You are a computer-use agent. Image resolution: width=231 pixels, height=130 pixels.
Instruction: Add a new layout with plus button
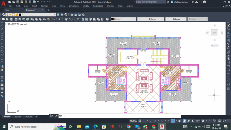pyautogui.click(x=36, y=117)
